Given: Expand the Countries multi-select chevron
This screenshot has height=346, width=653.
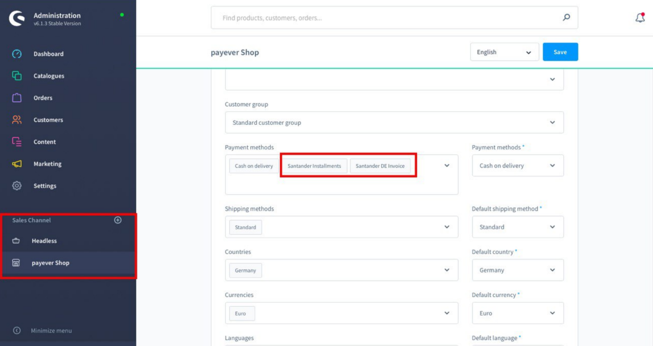Looking at the screenshot, I should [x=447, y=270].
